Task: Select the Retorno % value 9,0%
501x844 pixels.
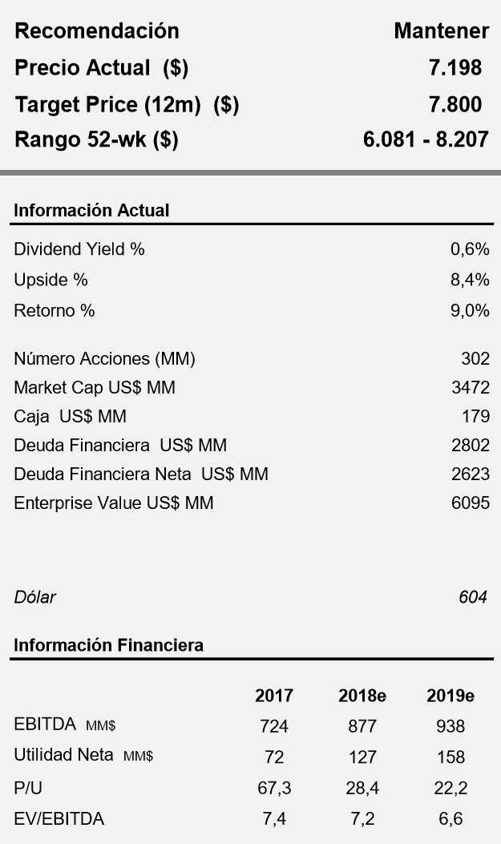Action: click(470, 311)
